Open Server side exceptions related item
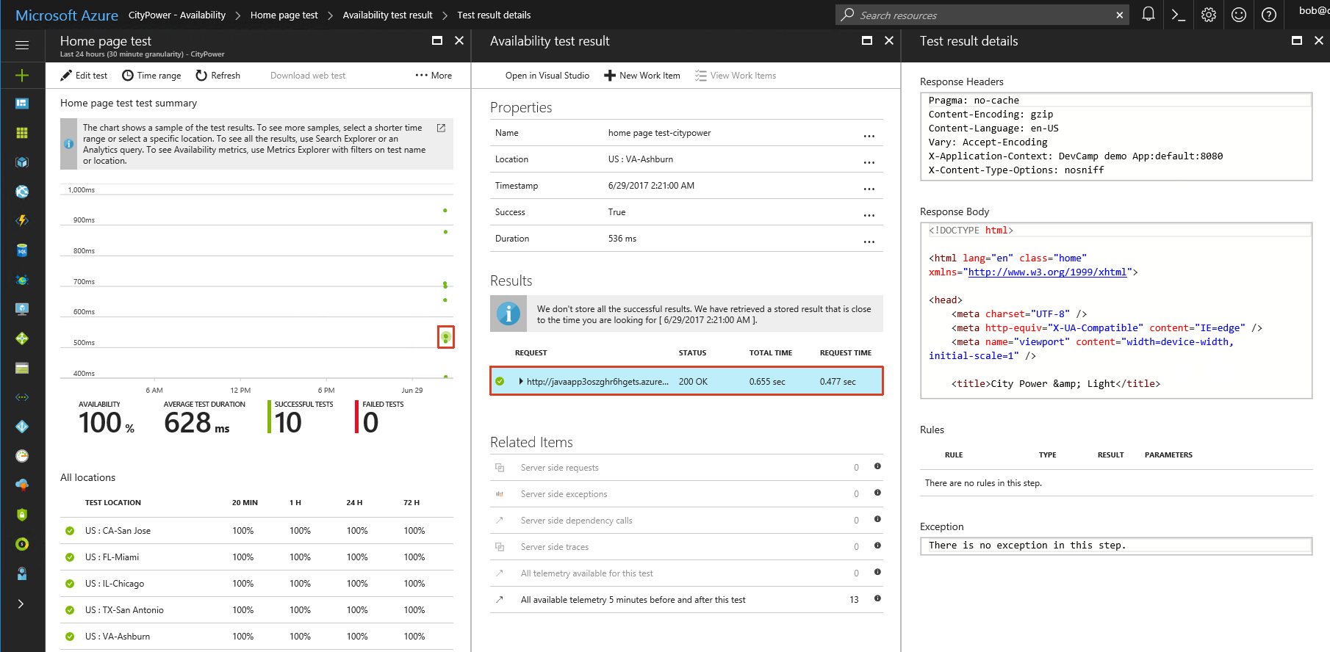This screenshot has height=652, width=1330. click(x=686, y=493)
